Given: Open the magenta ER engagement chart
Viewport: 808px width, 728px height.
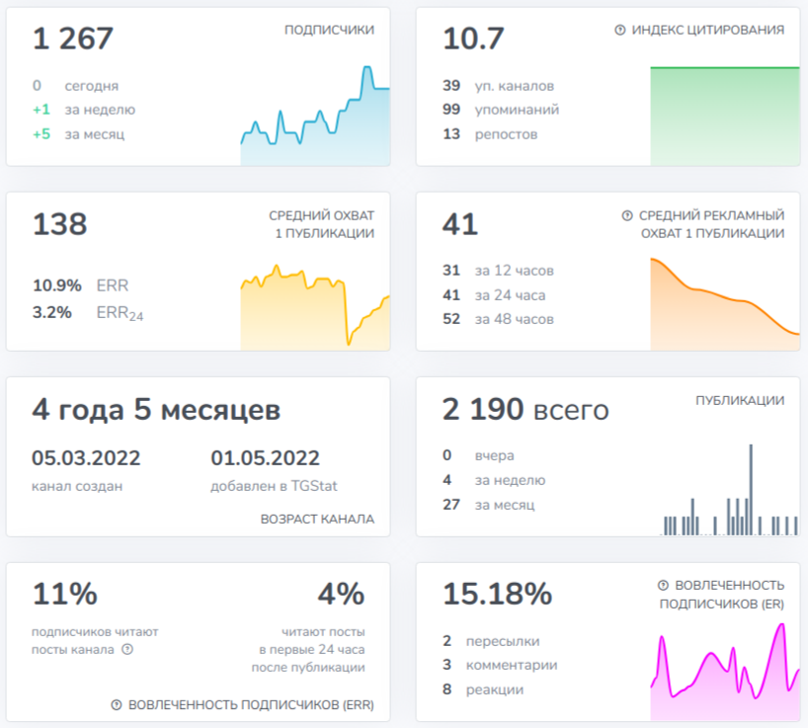Looking at the screenshot, I should pos(725,672).
